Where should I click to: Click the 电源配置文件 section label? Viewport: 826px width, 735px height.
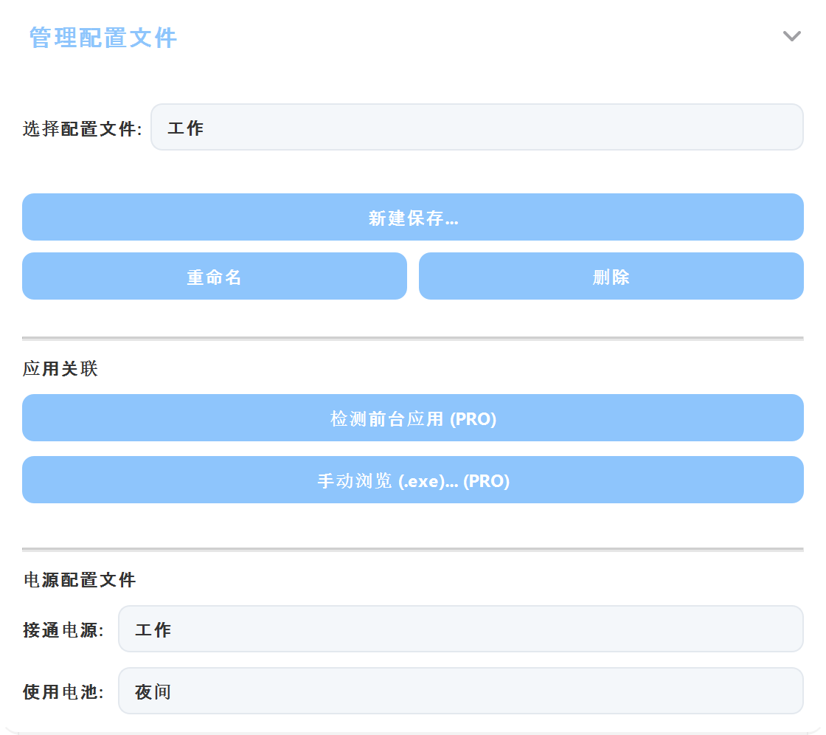coord(80,580)
